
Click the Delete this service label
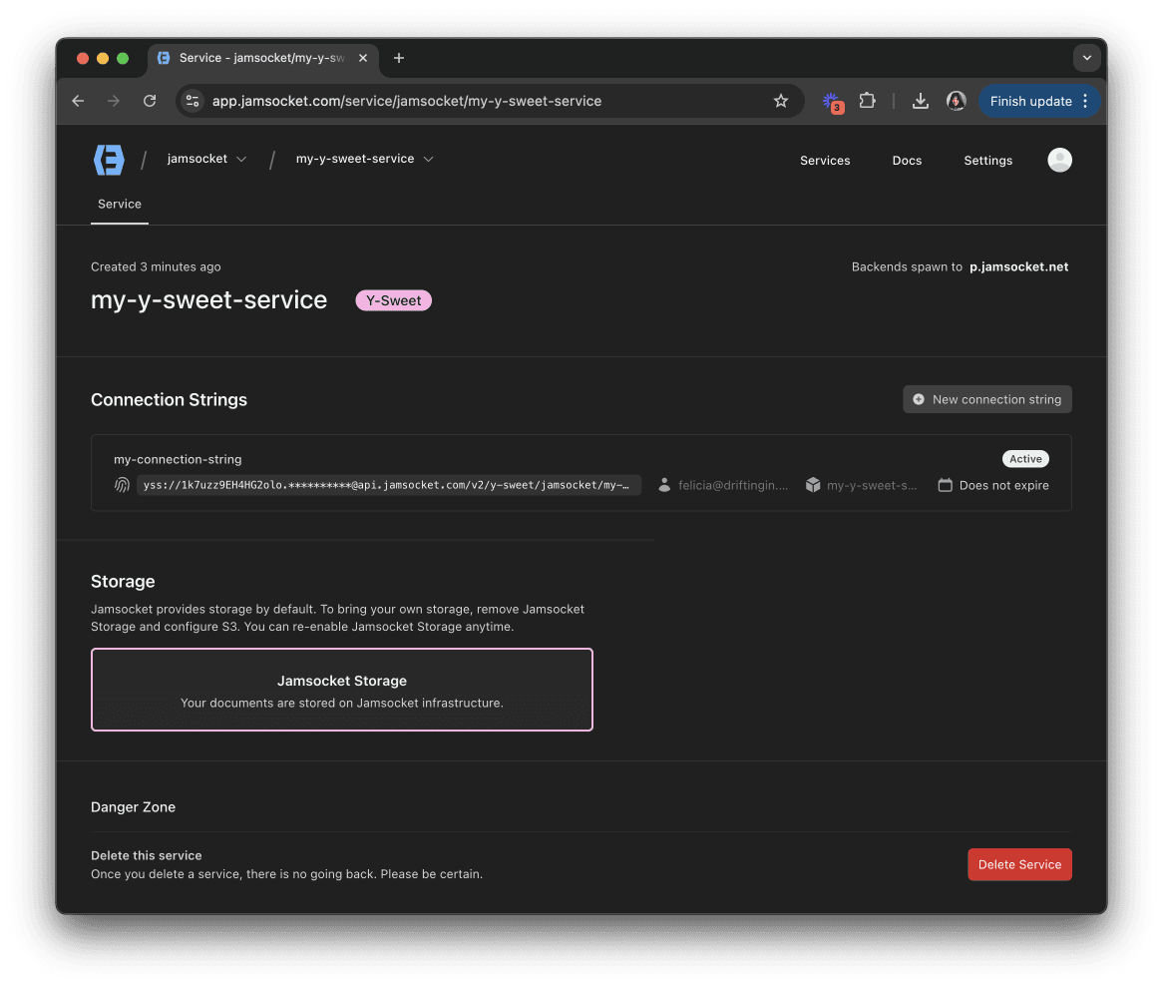pos(146,856)
